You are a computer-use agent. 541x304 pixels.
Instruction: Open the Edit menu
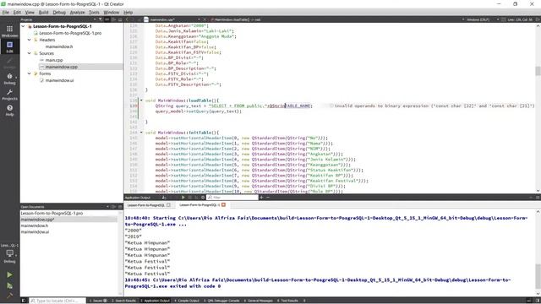click(x=17, y=13)
